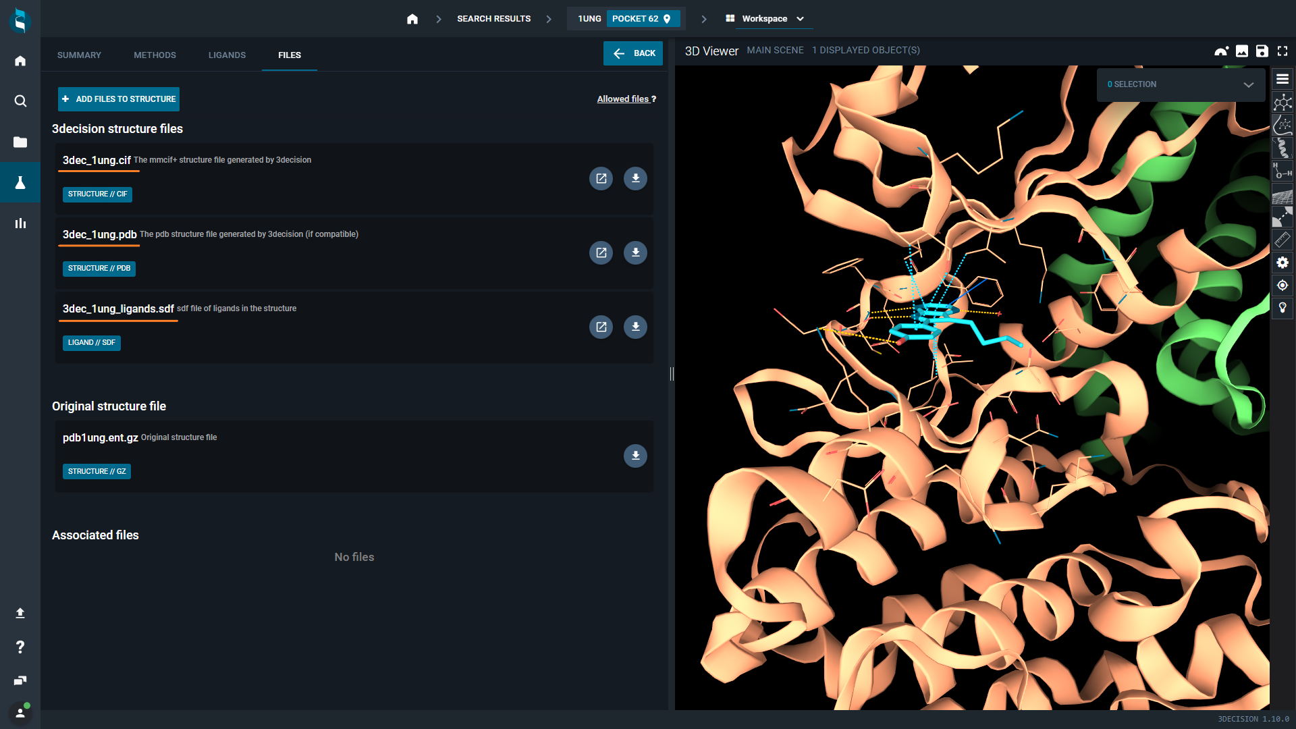Open the ligand display options icon
Viewport: 1296px width, 729px height.
click(x=1282, y=103)
